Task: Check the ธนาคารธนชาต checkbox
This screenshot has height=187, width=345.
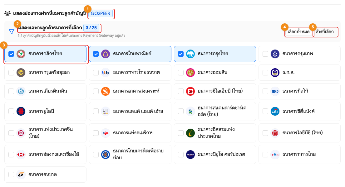Action: click(11, 175)
